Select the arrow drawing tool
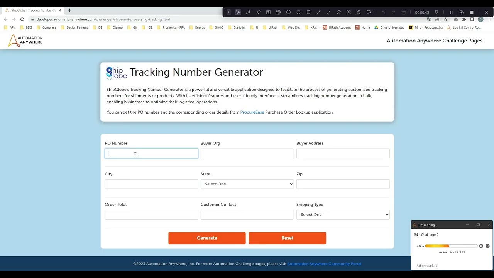 318,12
